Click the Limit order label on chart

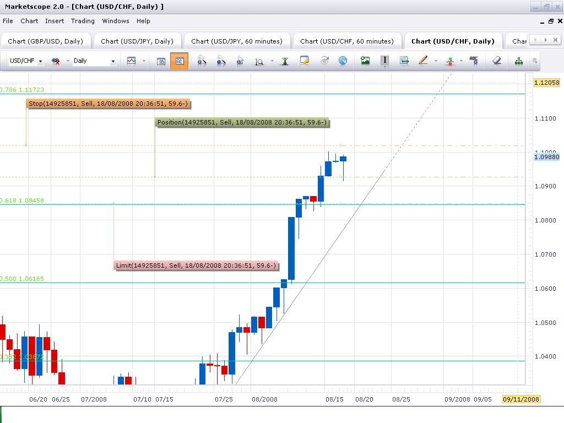[x=196, y=265]
